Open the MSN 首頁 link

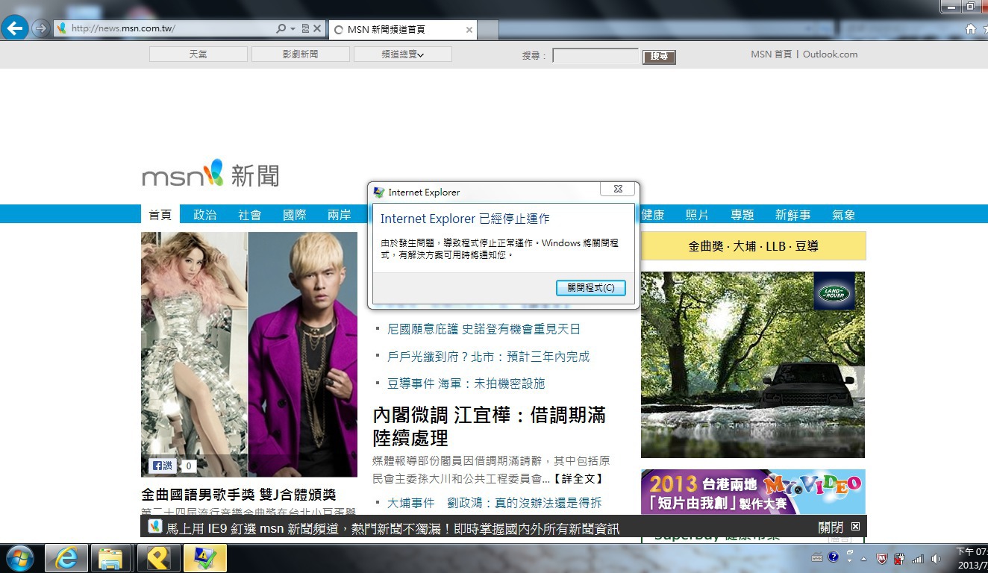point(772,54)
